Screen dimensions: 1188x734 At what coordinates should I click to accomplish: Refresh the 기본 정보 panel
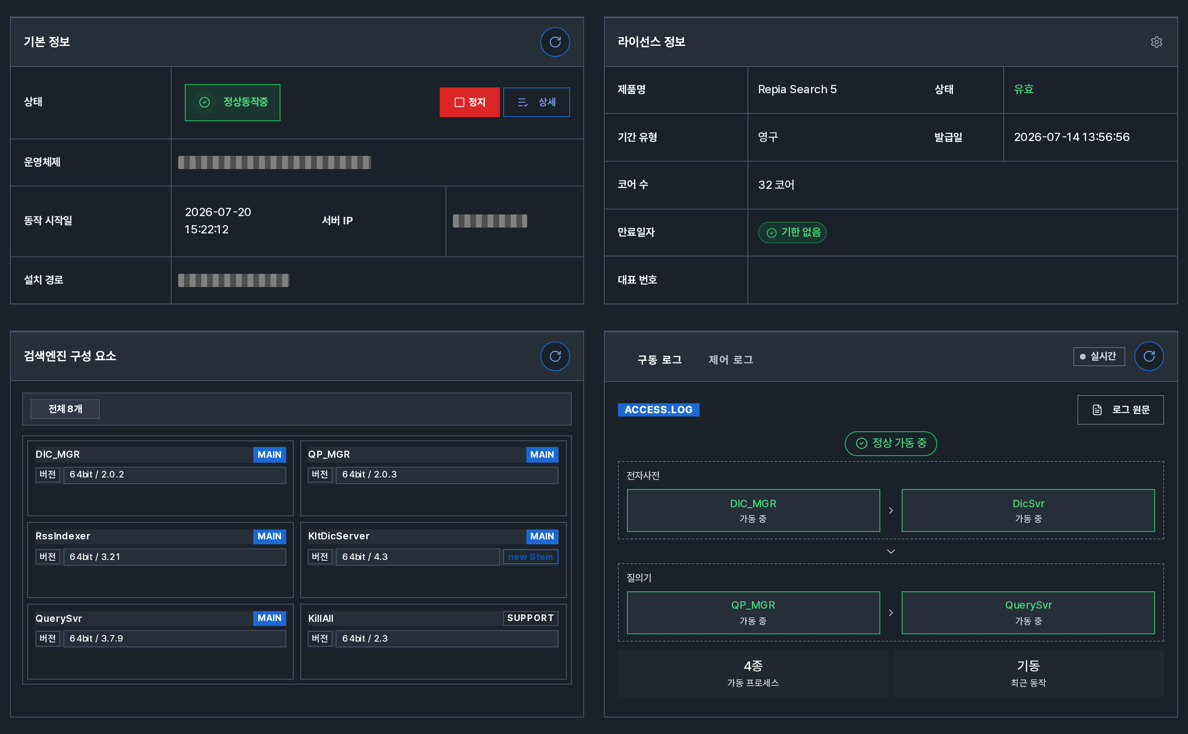[555, 42]
